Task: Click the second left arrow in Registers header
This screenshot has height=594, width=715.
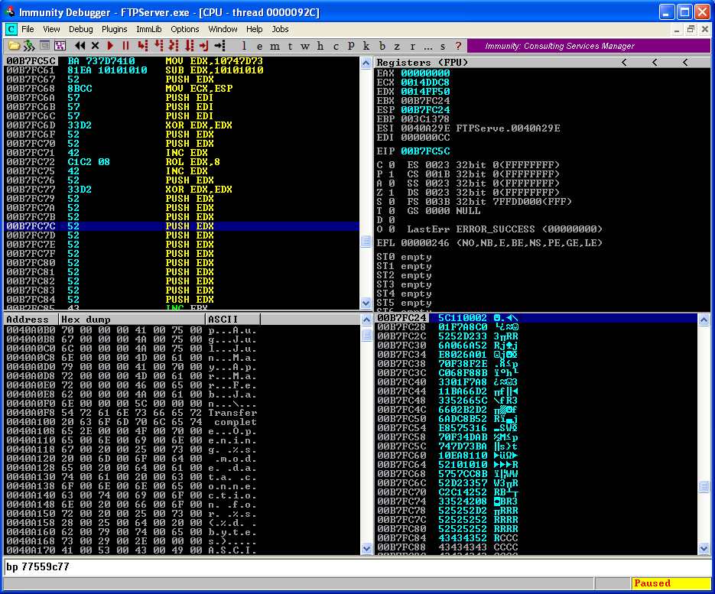Action: click(655, 63)
